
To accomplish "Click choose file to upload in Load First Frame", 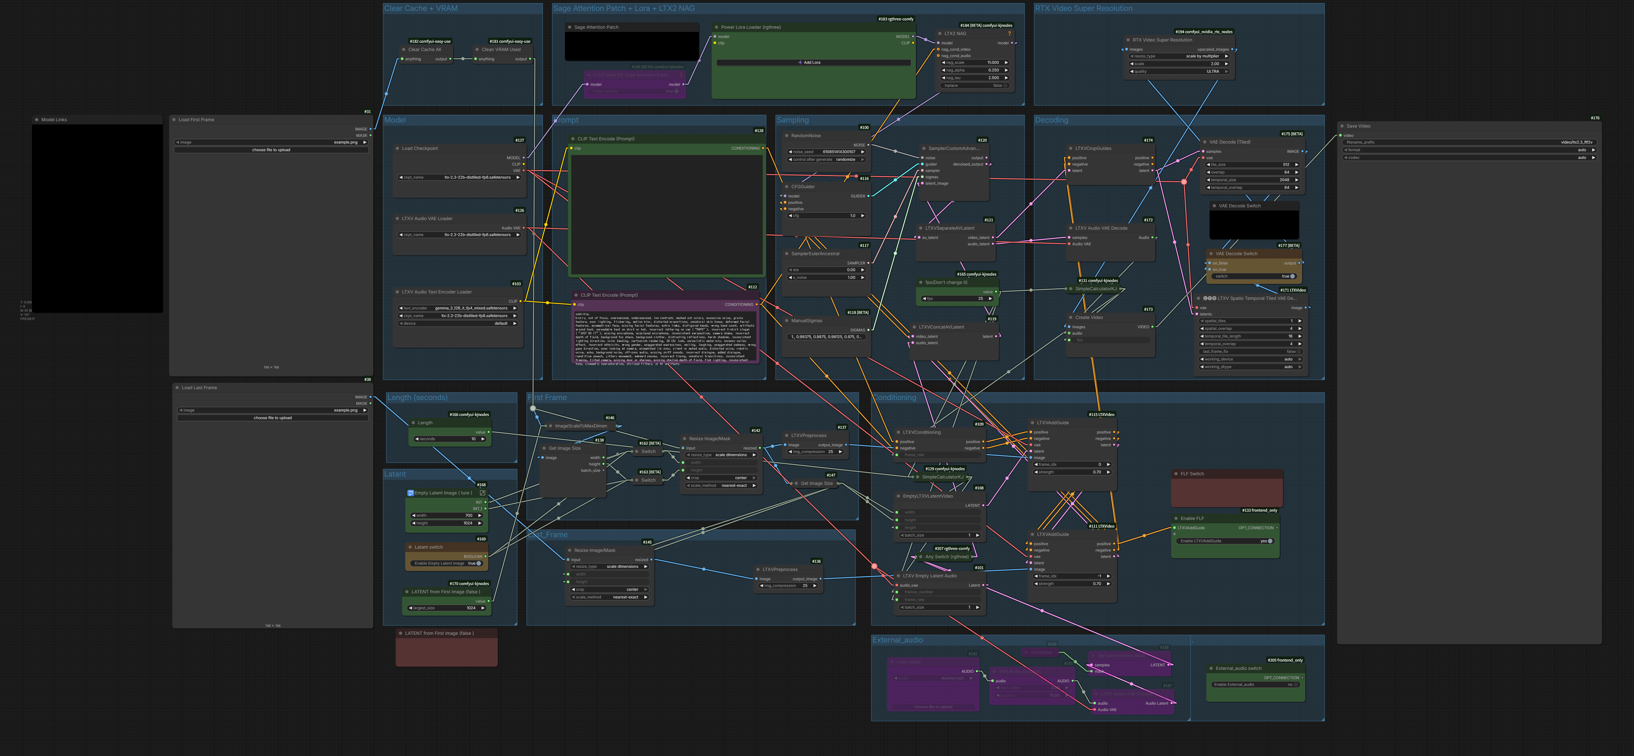I will click(271, 150).
